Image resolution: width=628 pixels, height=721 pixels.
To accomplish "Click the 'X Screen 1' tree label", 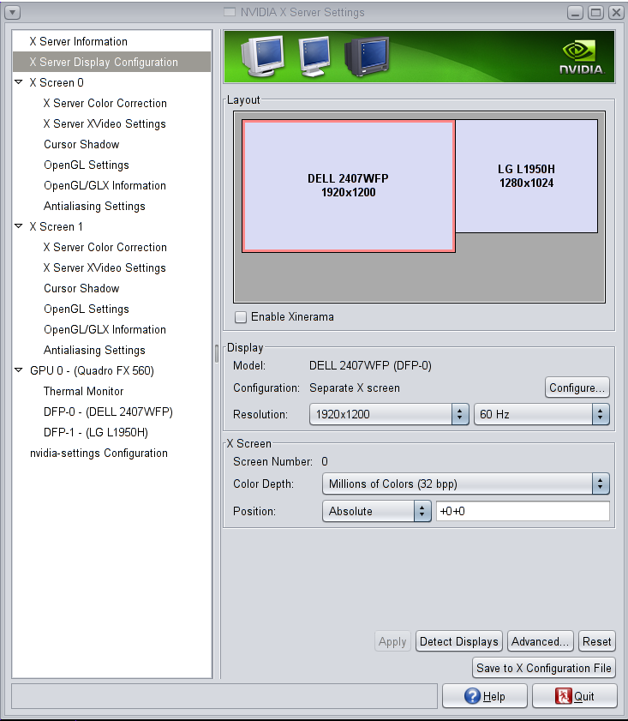I will [56, 226].
